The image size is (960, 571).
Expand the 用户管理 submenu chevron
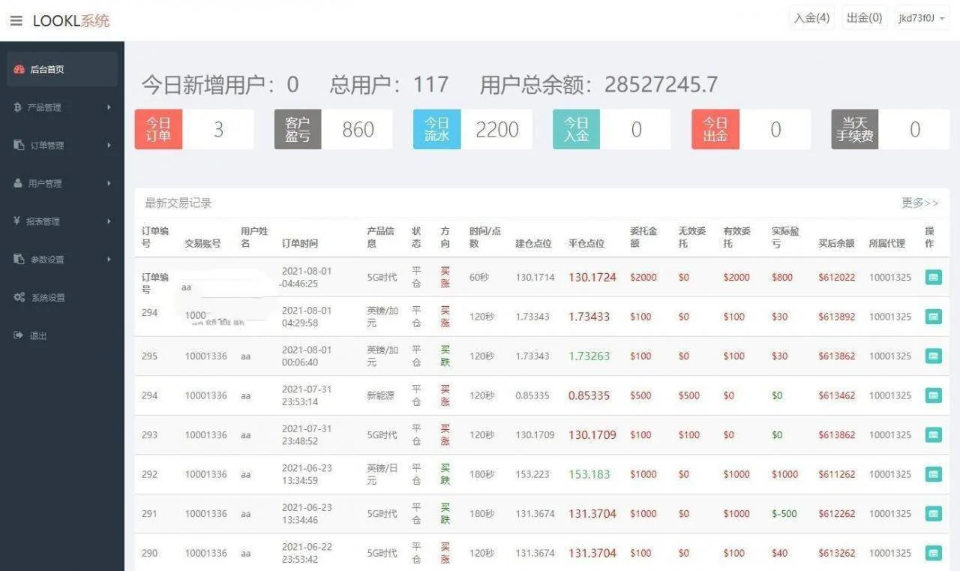click(108, 182)
